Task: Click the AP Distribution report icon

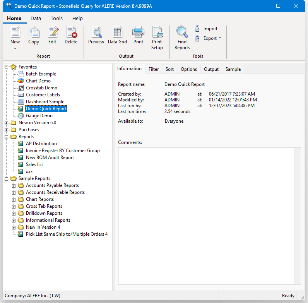Action: pos(21,144)
